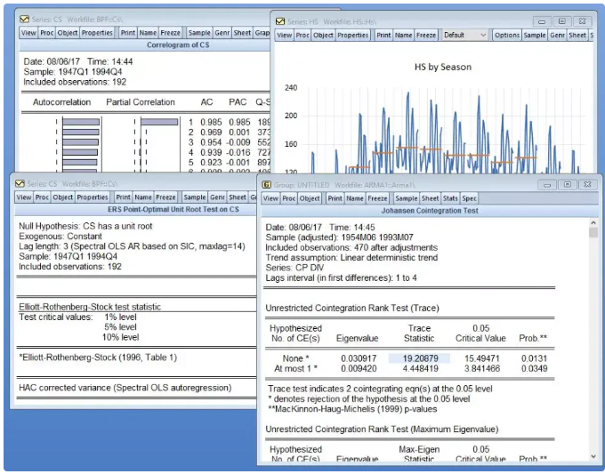The image size is (605, 474).
Task: Click Object in HS series window
Action: 323,35
